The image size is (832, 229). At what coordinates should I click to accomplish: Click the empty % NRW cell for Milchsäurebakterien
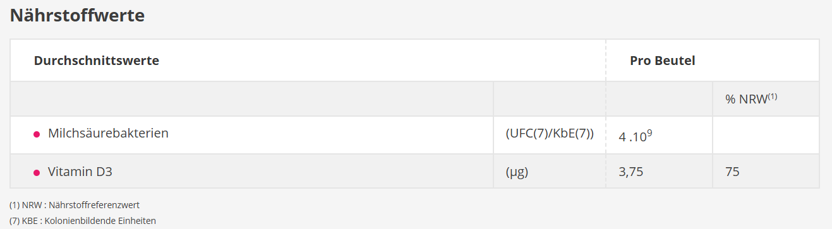766,135
